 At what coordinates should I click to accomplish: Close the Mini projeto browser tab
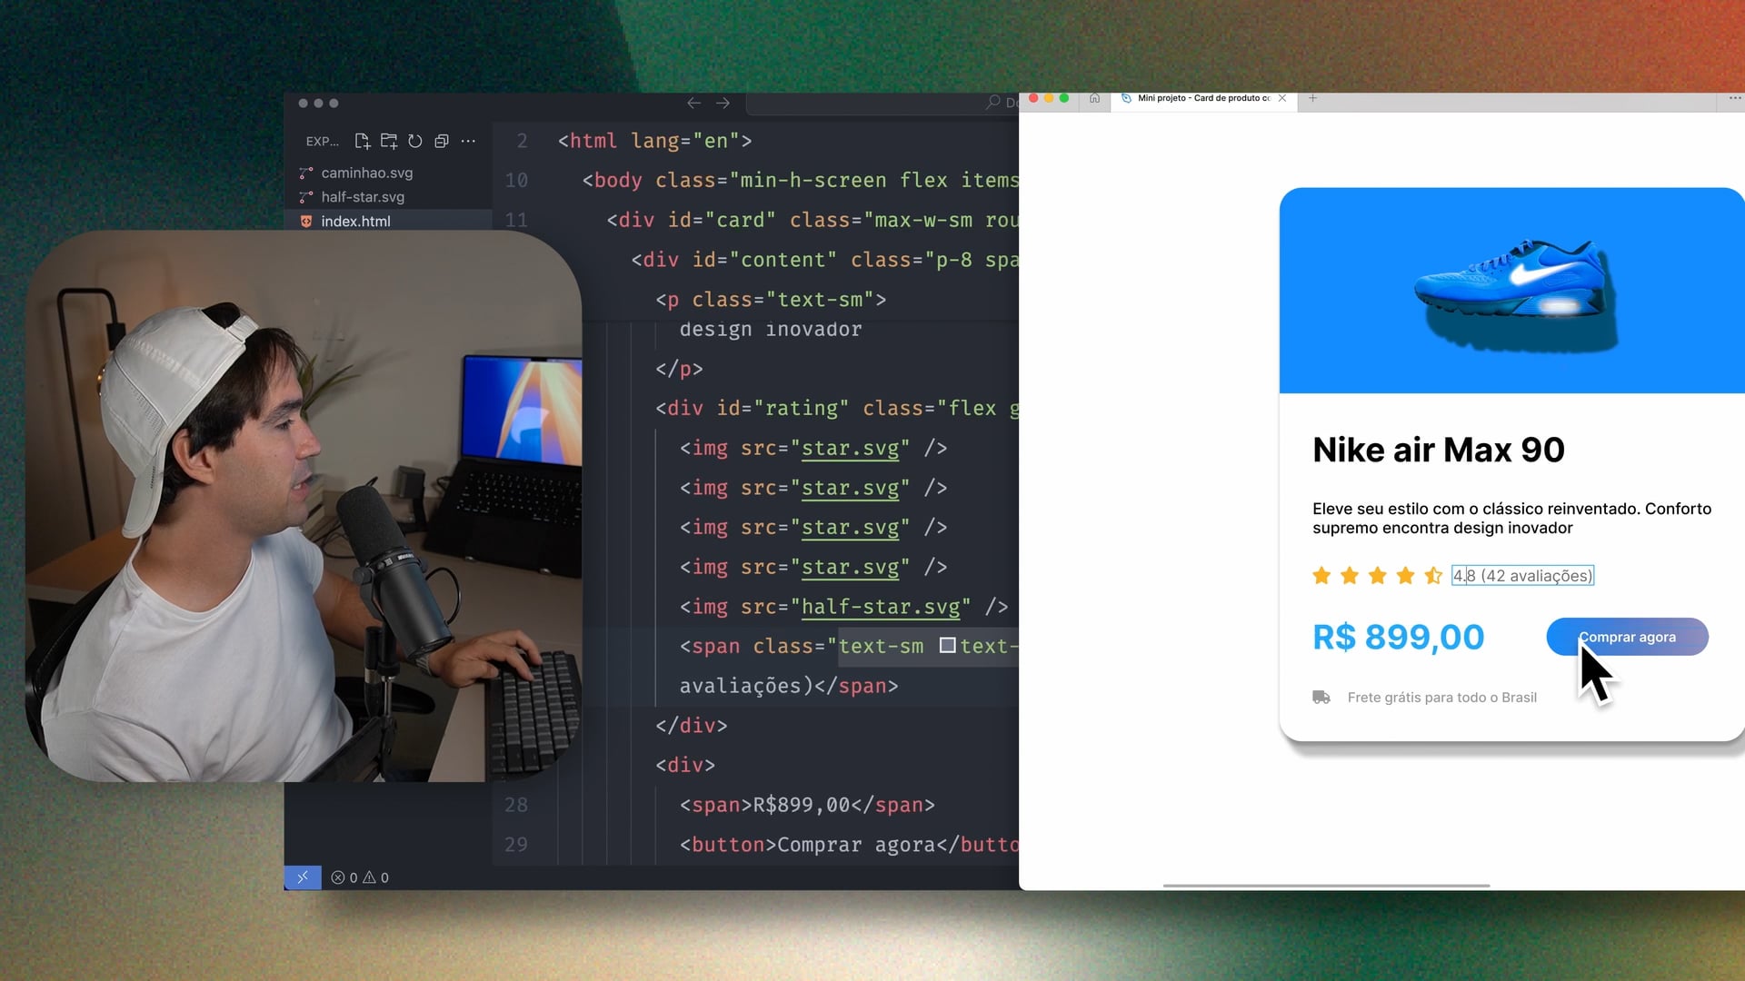[x=1282, y=98]
